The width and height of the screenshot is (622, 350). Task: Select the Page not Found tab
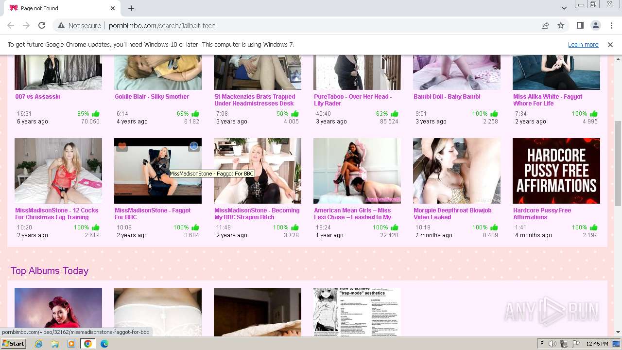(x=62, y=8)
